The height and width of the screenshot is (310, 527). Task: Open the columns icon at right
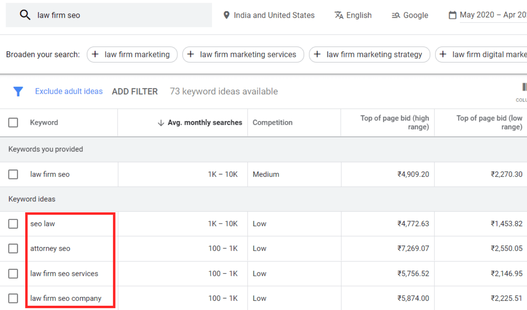click(x=524, y=87)
